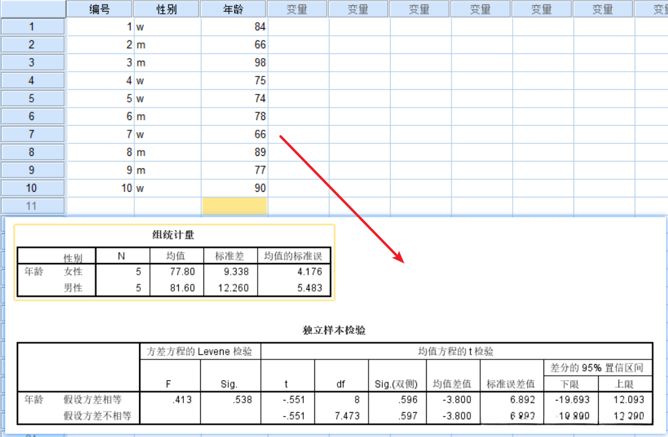Viewport: 668px width, 437px height.
Task: Click Levene F value .413
Action: [183, 400]
